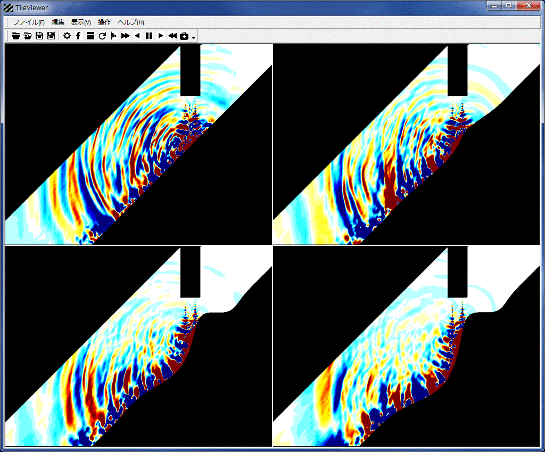This screenshot has width=545, height=452.
Task: Click the save disk icon
Action: 39,36
